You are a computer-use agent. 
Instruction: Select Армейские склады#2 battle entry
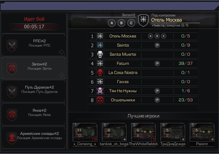pyautogui.click(x=34, y=138)
